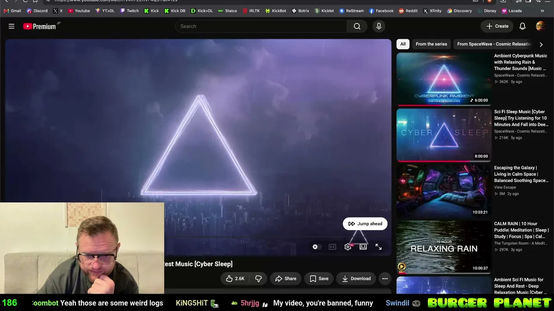Open the Reddit bookmark
This screenshot has height=311, width=554.
coord(408,11)
